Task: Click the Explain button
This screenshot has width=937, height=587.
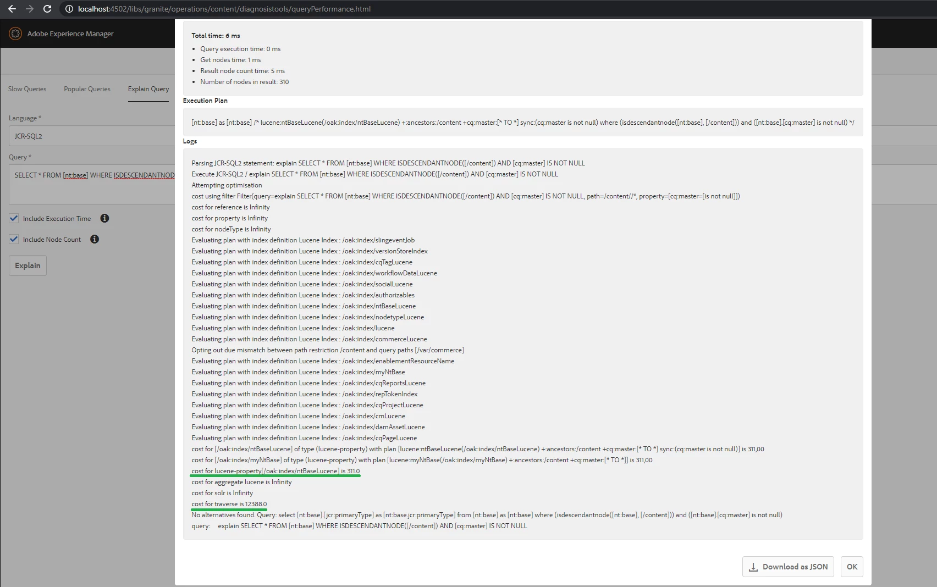Action: 27,265
